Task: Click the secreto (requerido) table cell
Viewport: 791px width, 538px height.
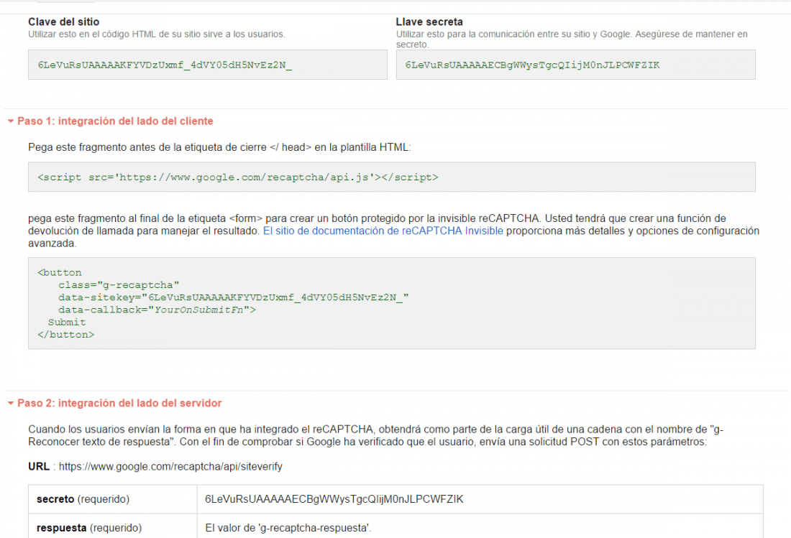Action: click(112, 499)
